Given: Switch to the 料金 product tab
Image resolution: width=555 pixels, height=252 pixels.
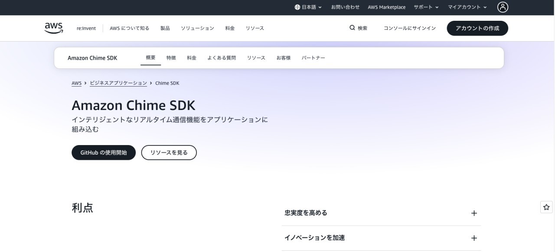Looking at the screenshot, I should point(192,58).
